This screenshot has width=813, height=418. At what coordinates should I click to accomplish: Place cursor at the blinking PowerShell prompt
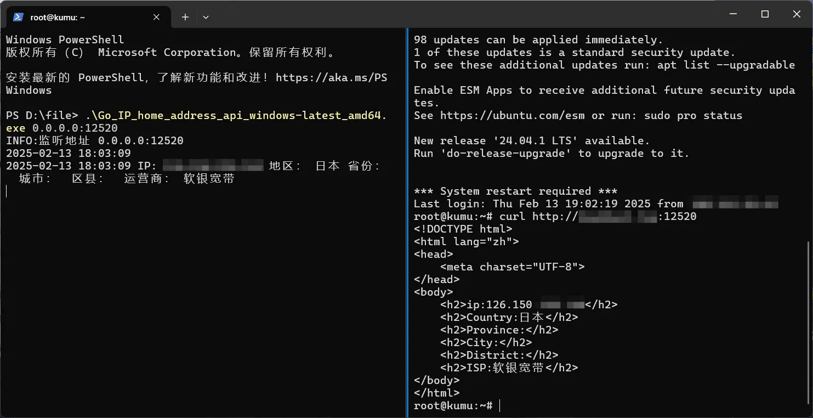(7, 191)
